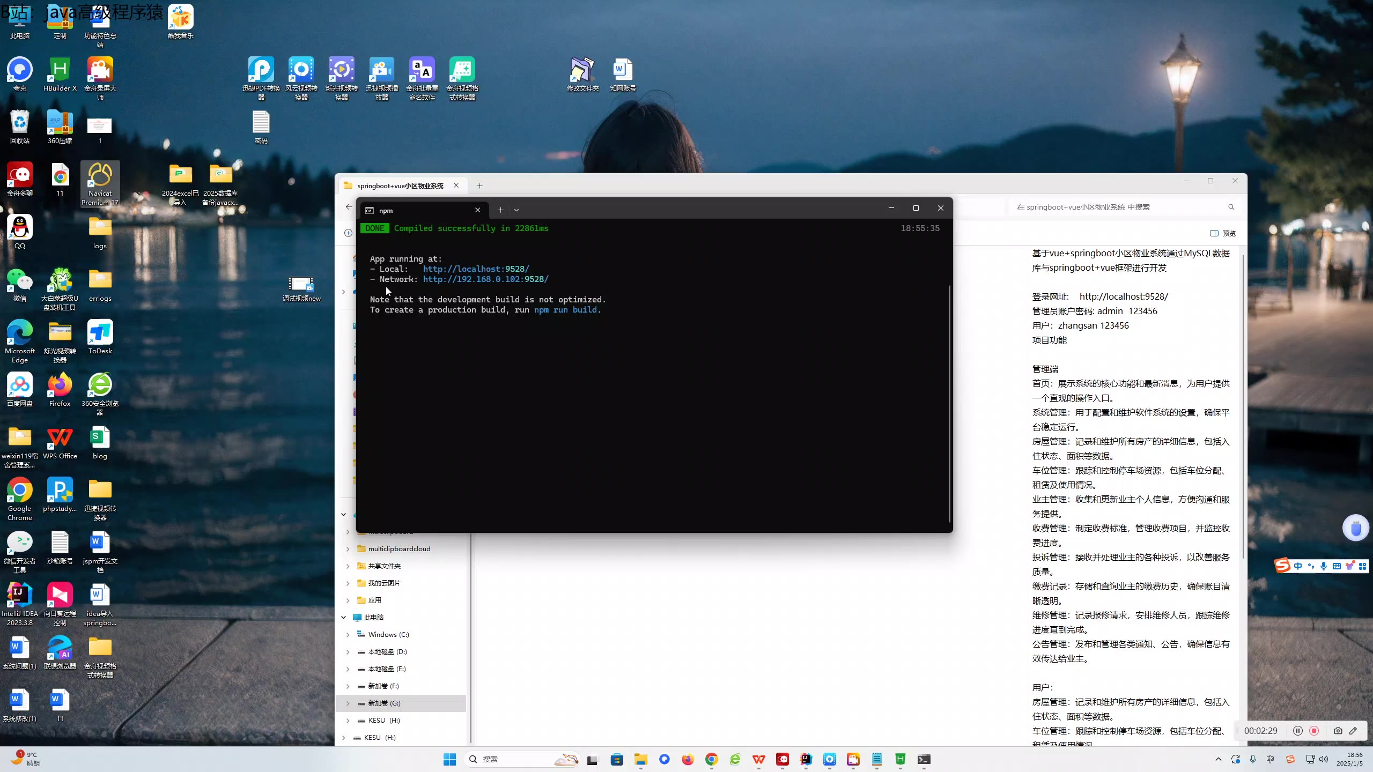Click Chrome icon in taskbar
The height and width of the screenshot is (772, 1373).
[711, 759]
